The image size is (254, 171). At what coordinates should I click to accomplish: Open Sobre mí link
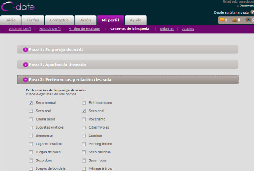167,29
